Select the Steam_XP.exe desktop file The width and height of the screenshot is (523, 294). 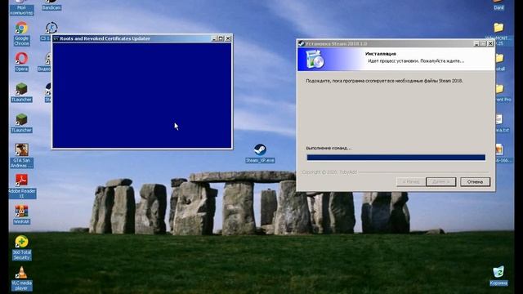260,154
